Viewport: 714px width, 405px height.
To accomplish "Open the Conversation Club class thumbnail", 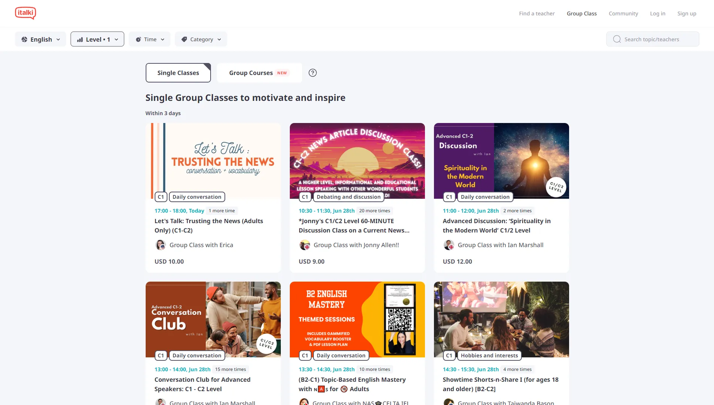I will click(x=213, y=319).
